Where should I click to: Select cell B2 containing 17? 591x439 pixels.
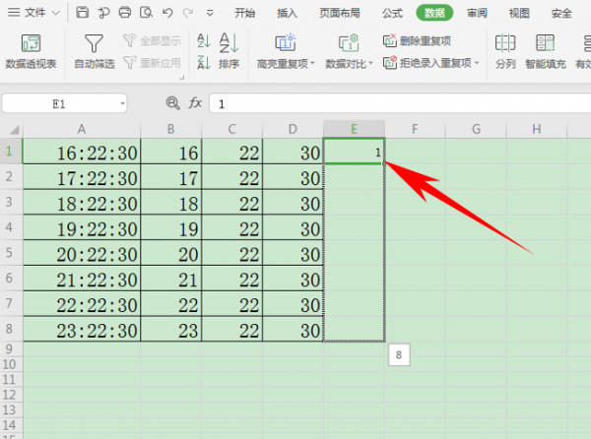click(x=171, y=176)
